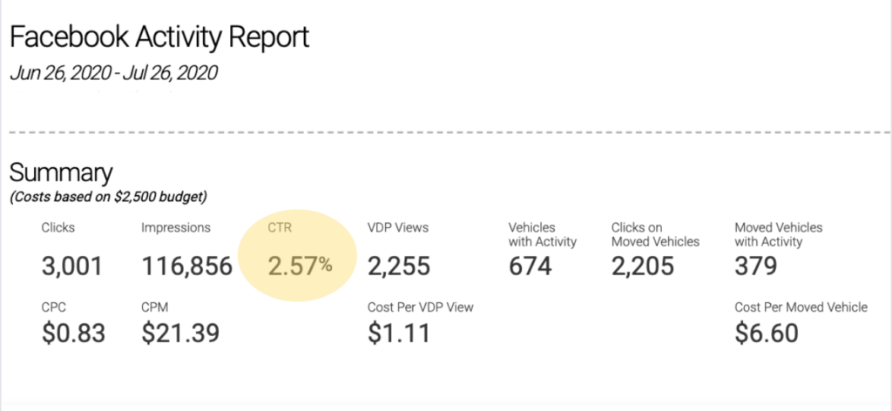Click the Clicks on Moved Vehicles label

tap(655, 235)
